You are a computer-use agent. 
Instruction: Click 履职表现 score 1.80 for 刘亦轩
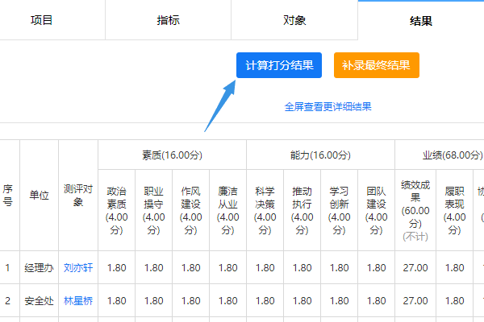pyautogui.click(x=455, y=268)
